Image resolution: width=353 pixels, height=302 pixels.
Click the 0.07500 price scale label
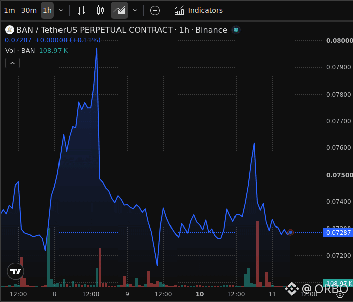(x=339, y=175)
